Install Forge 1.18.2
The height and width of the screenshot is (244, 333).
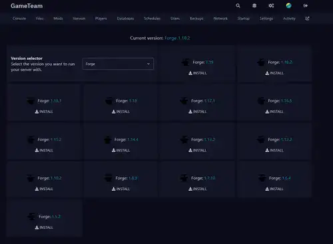click(x=274, y=73)
